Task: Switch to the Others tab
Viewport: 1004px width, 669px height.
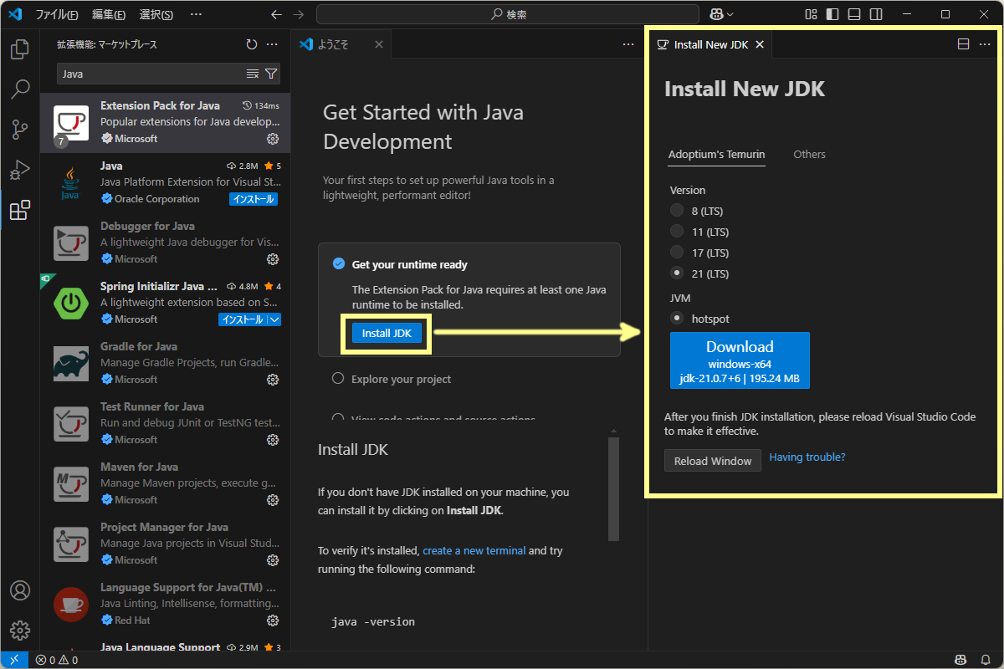Action: pos(809,154)
